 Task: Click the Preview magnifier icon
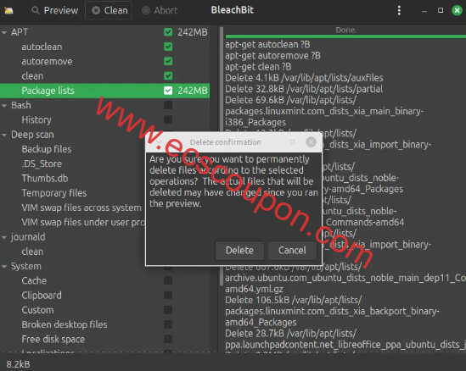[36, 11]
